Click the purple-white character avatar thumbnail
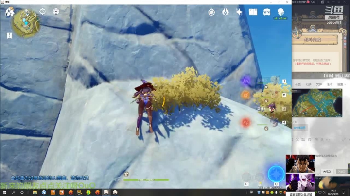350x196 pixels. (300, 182)
